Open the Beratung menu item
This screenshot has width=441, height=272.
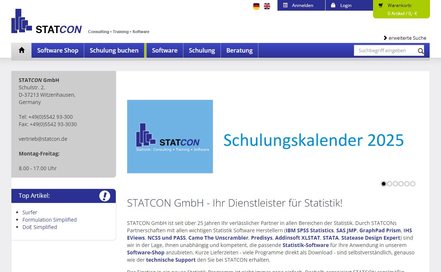(x=239, y=50)
